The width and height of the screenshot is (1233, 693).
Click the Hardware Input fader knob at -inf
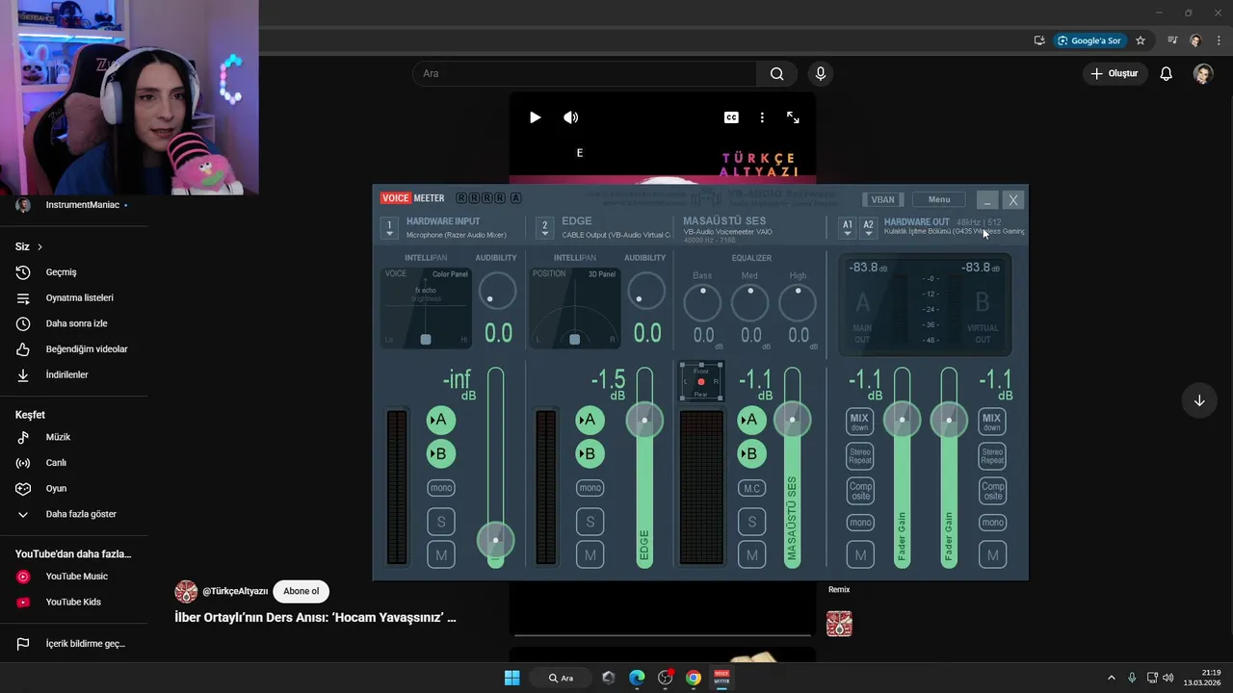tap(495, 540)
